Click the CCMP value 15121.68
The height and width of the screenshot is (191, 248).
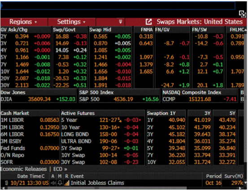200,99
